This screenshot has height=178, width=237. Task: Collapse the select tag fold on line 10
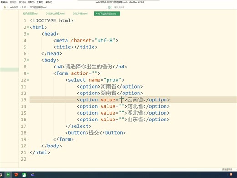pyautogui.click(x=28, y=80)
